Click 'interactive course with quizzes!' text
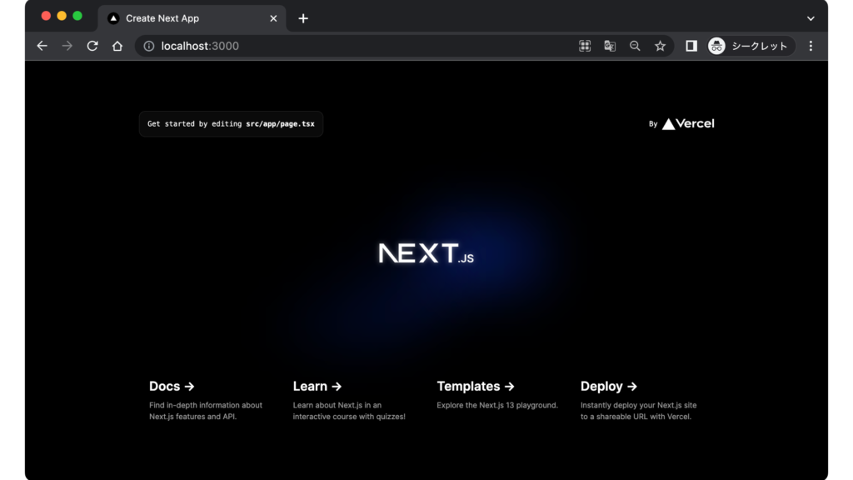 pos(349,417)
